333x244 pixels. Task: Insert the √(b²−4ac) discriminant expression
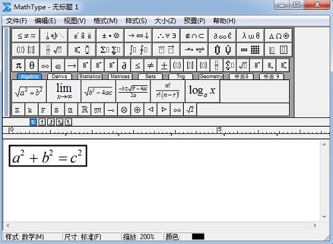[99, 91]
